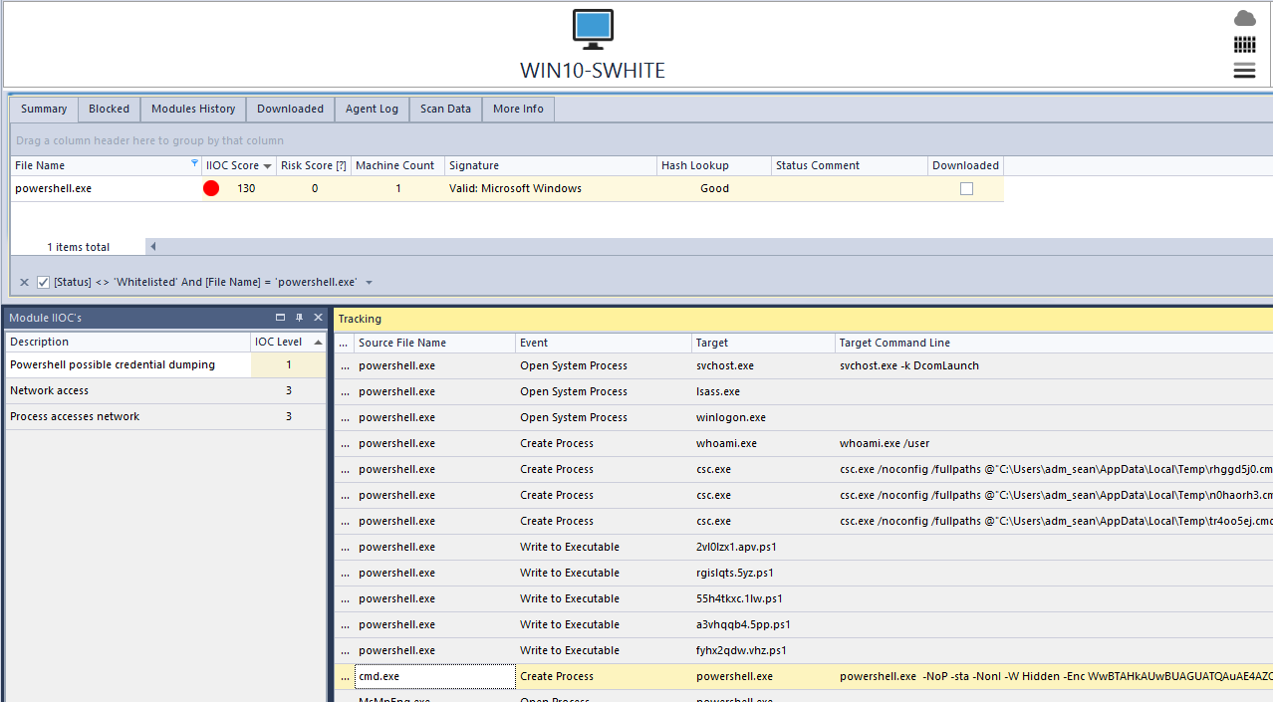Expand the filter expression dropdown arrow
1273x702 pixels.
click(370, 283)
